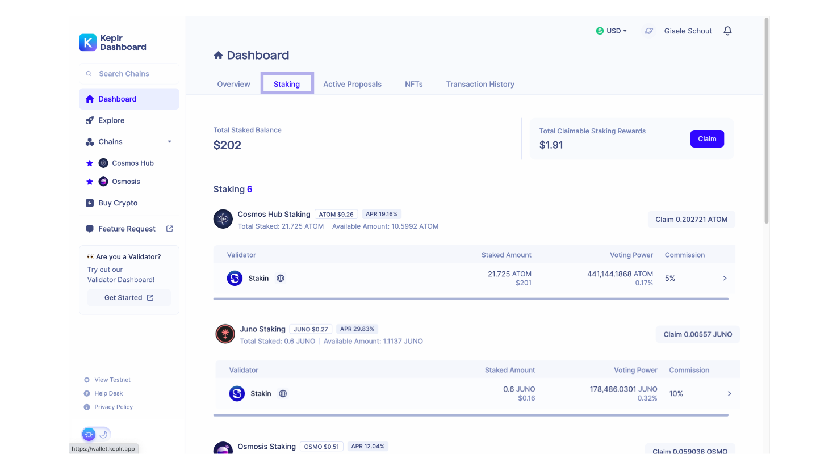Open the Feature Request external link icon
This screenshot has height=471, width=837.
pos(169,229)
